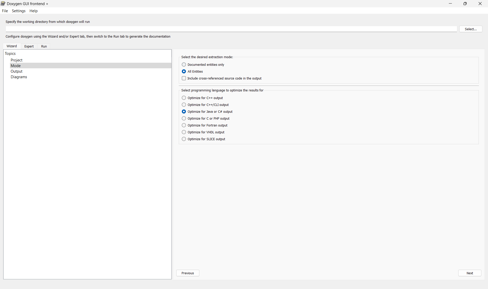Click the Previous button

pyautogui.click(x=188, y=273)
